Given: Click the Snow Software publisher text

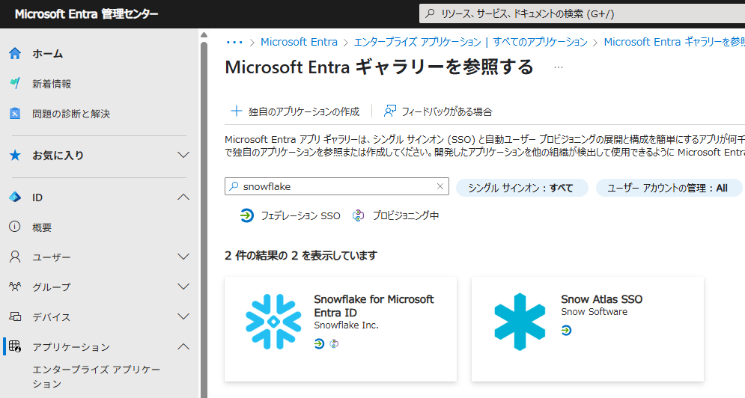Looking at the screenshot, I should click(594, 312).
